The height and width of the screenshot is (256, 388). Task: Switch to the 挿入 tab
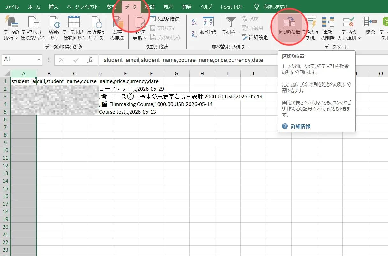(53, 7)
